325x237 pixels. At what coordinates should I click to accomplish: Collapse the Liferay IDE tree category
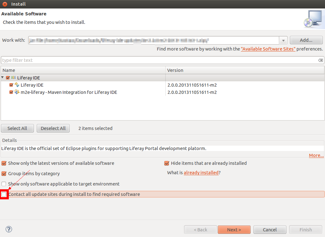coord(3,78)
